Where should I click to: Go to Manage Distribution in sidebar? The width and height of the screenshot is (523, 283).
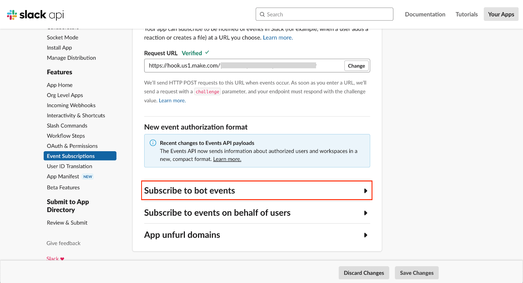tap(71, 57)
